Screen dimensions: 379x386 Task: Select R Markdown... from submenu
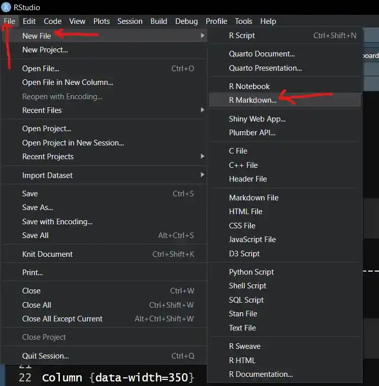[x=286, y=100]
